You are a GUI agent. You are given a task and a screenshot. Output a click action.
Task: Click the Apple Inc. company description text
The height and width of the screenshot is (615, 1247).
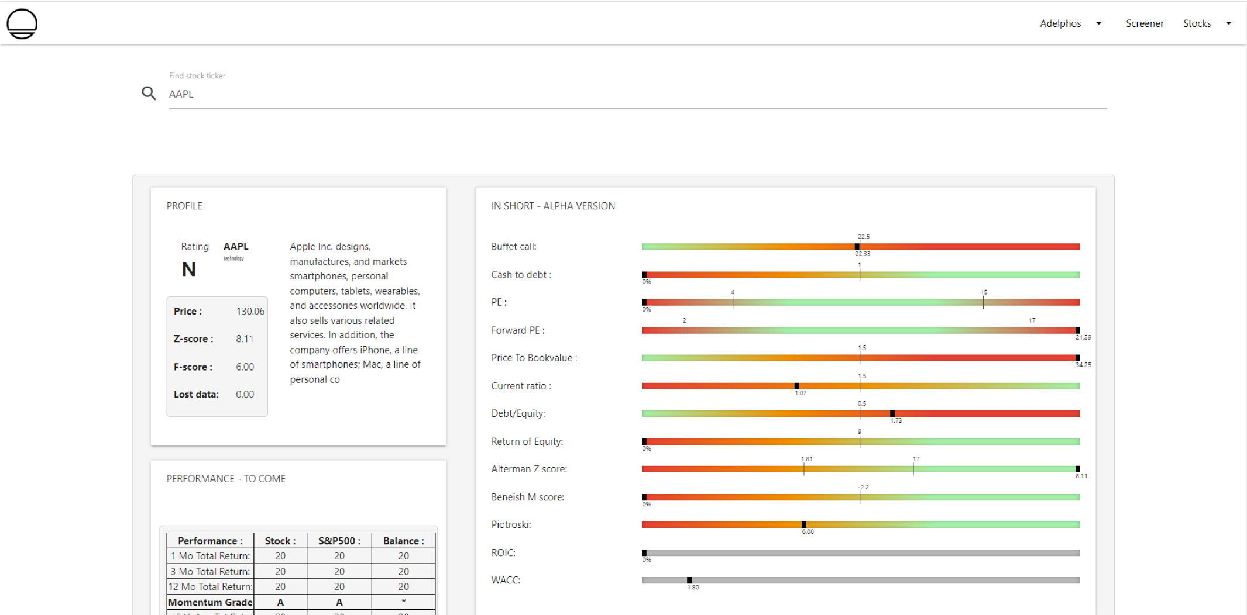355,313
